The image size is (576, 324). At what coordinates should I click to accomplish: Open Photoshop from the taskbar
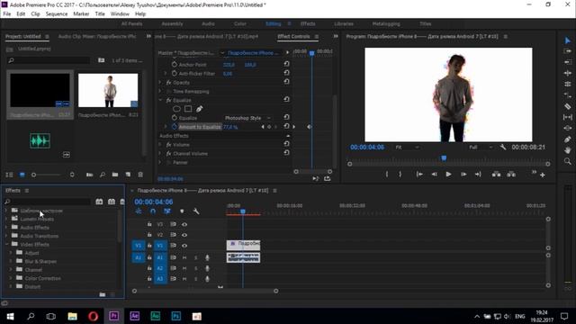[176, 316]
